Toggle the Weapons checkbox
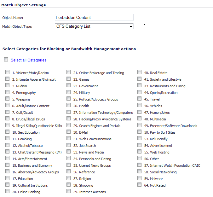The width and height of the screenshot is (213, 197). [7, 98]
